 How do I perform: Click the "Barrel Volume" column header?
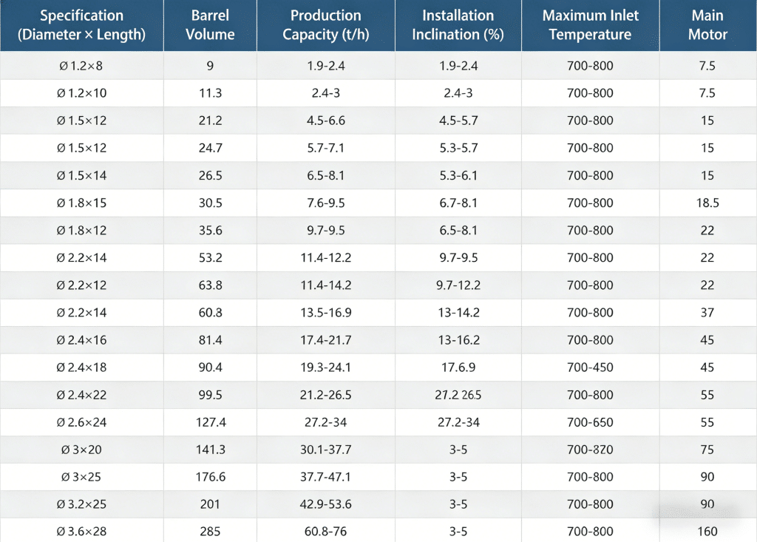[211, 25]
